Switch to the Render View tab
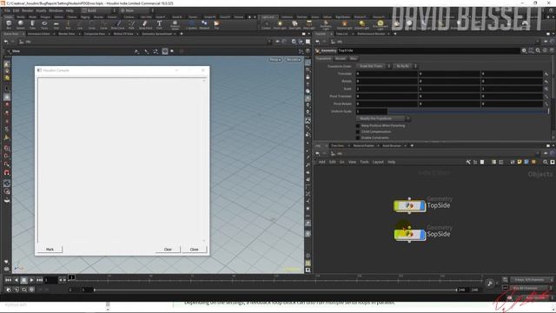Image resolution: width=556 pixels, height=313 pixels. pyautogui.click(x=67, y=34)
